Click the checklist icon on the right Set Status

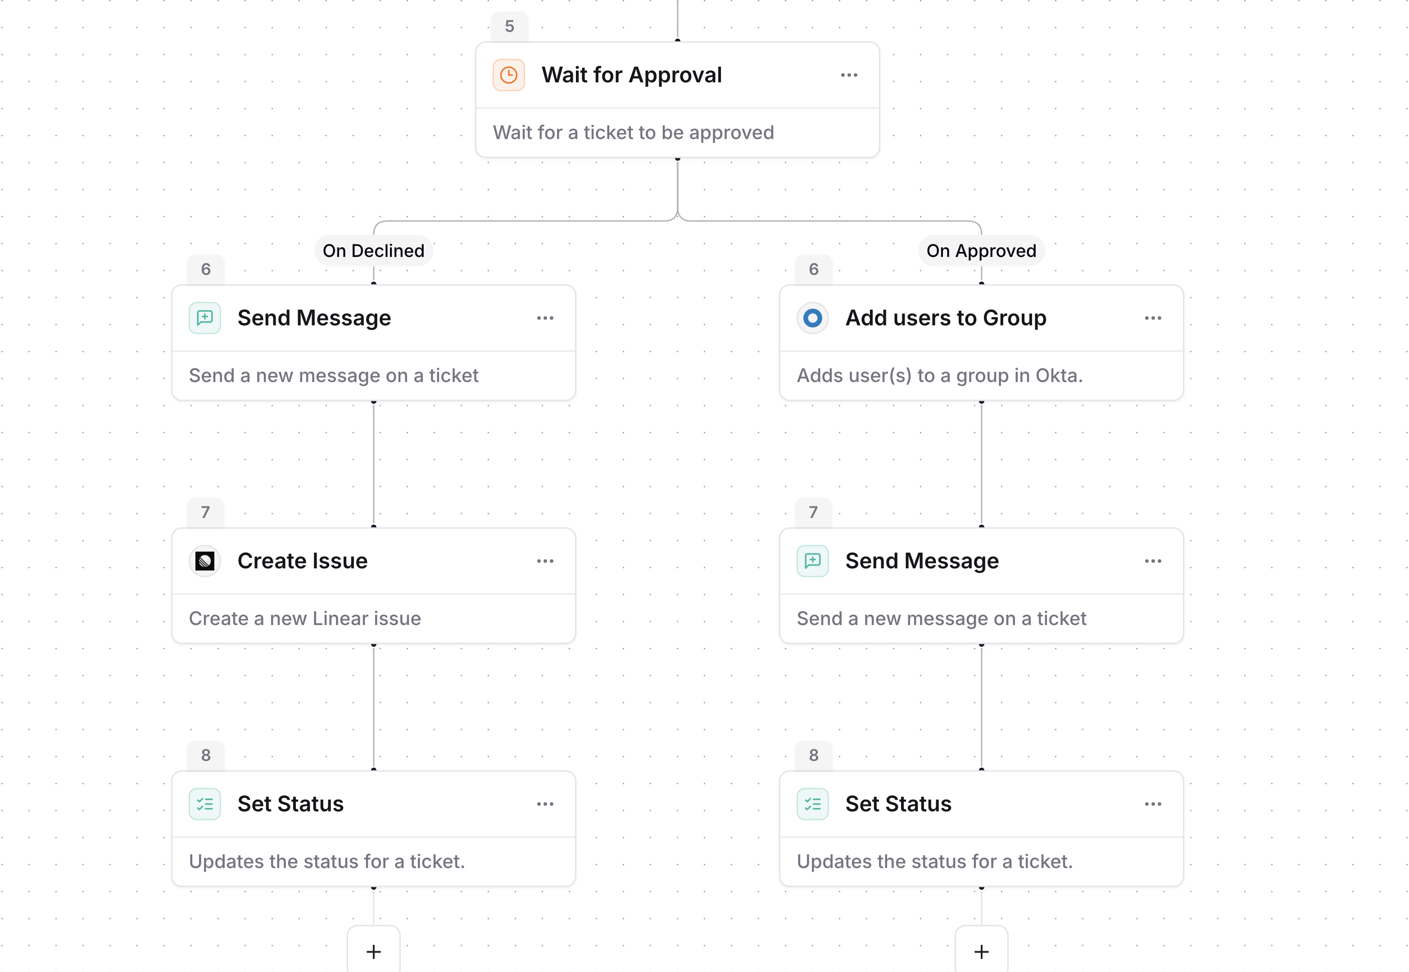(x=812, y=804)
